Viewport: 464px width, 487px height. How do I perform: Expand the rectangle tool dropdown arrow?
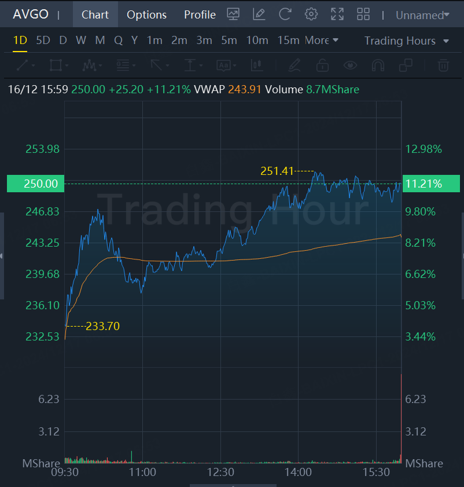(x=67, y=65)
